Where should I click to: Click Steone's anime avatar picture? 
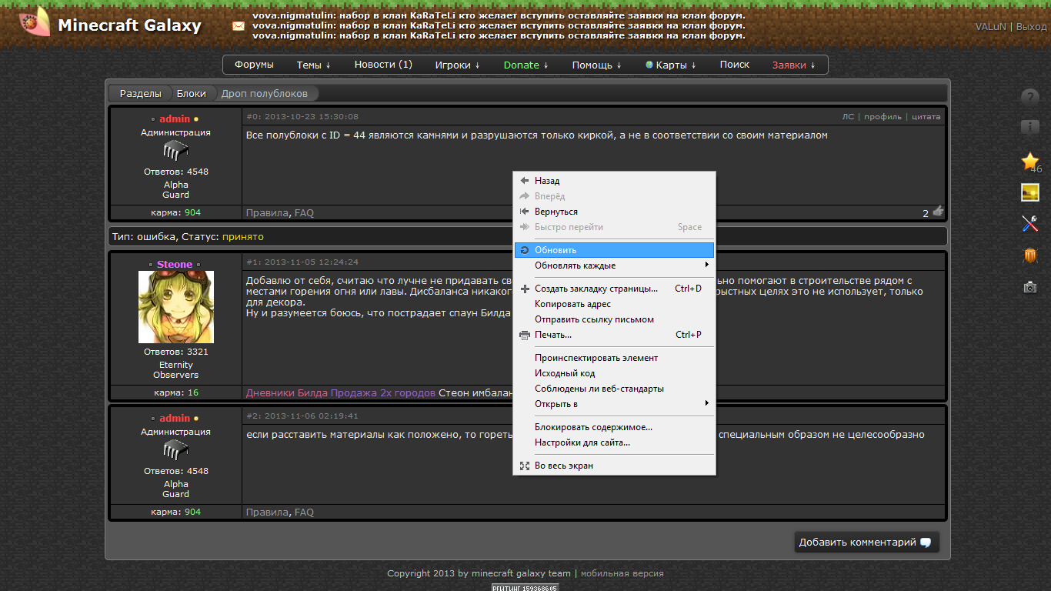pos(176,307)
